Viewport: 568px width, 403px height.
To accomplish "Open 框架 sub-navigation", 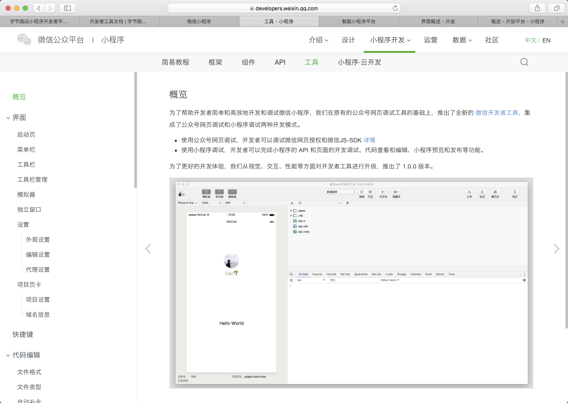I will click(x=215, y=62).
